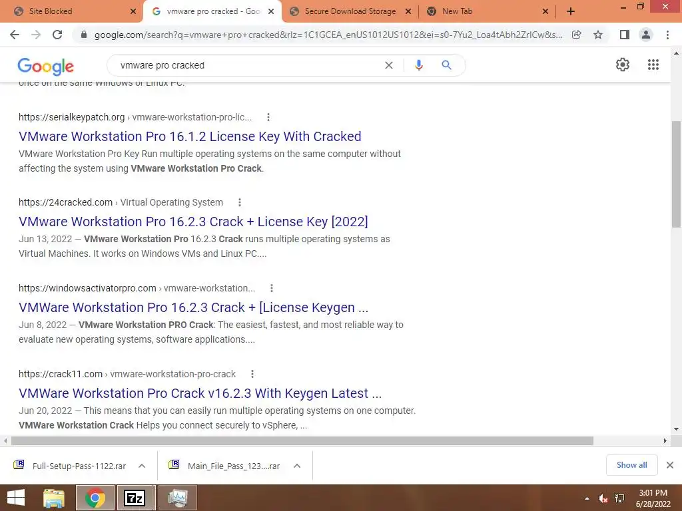Expand options for Main_File_Pass_123 rar download

pos(297,466)
